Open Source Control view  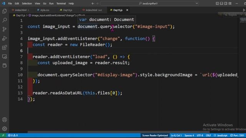tap(5, 29)
